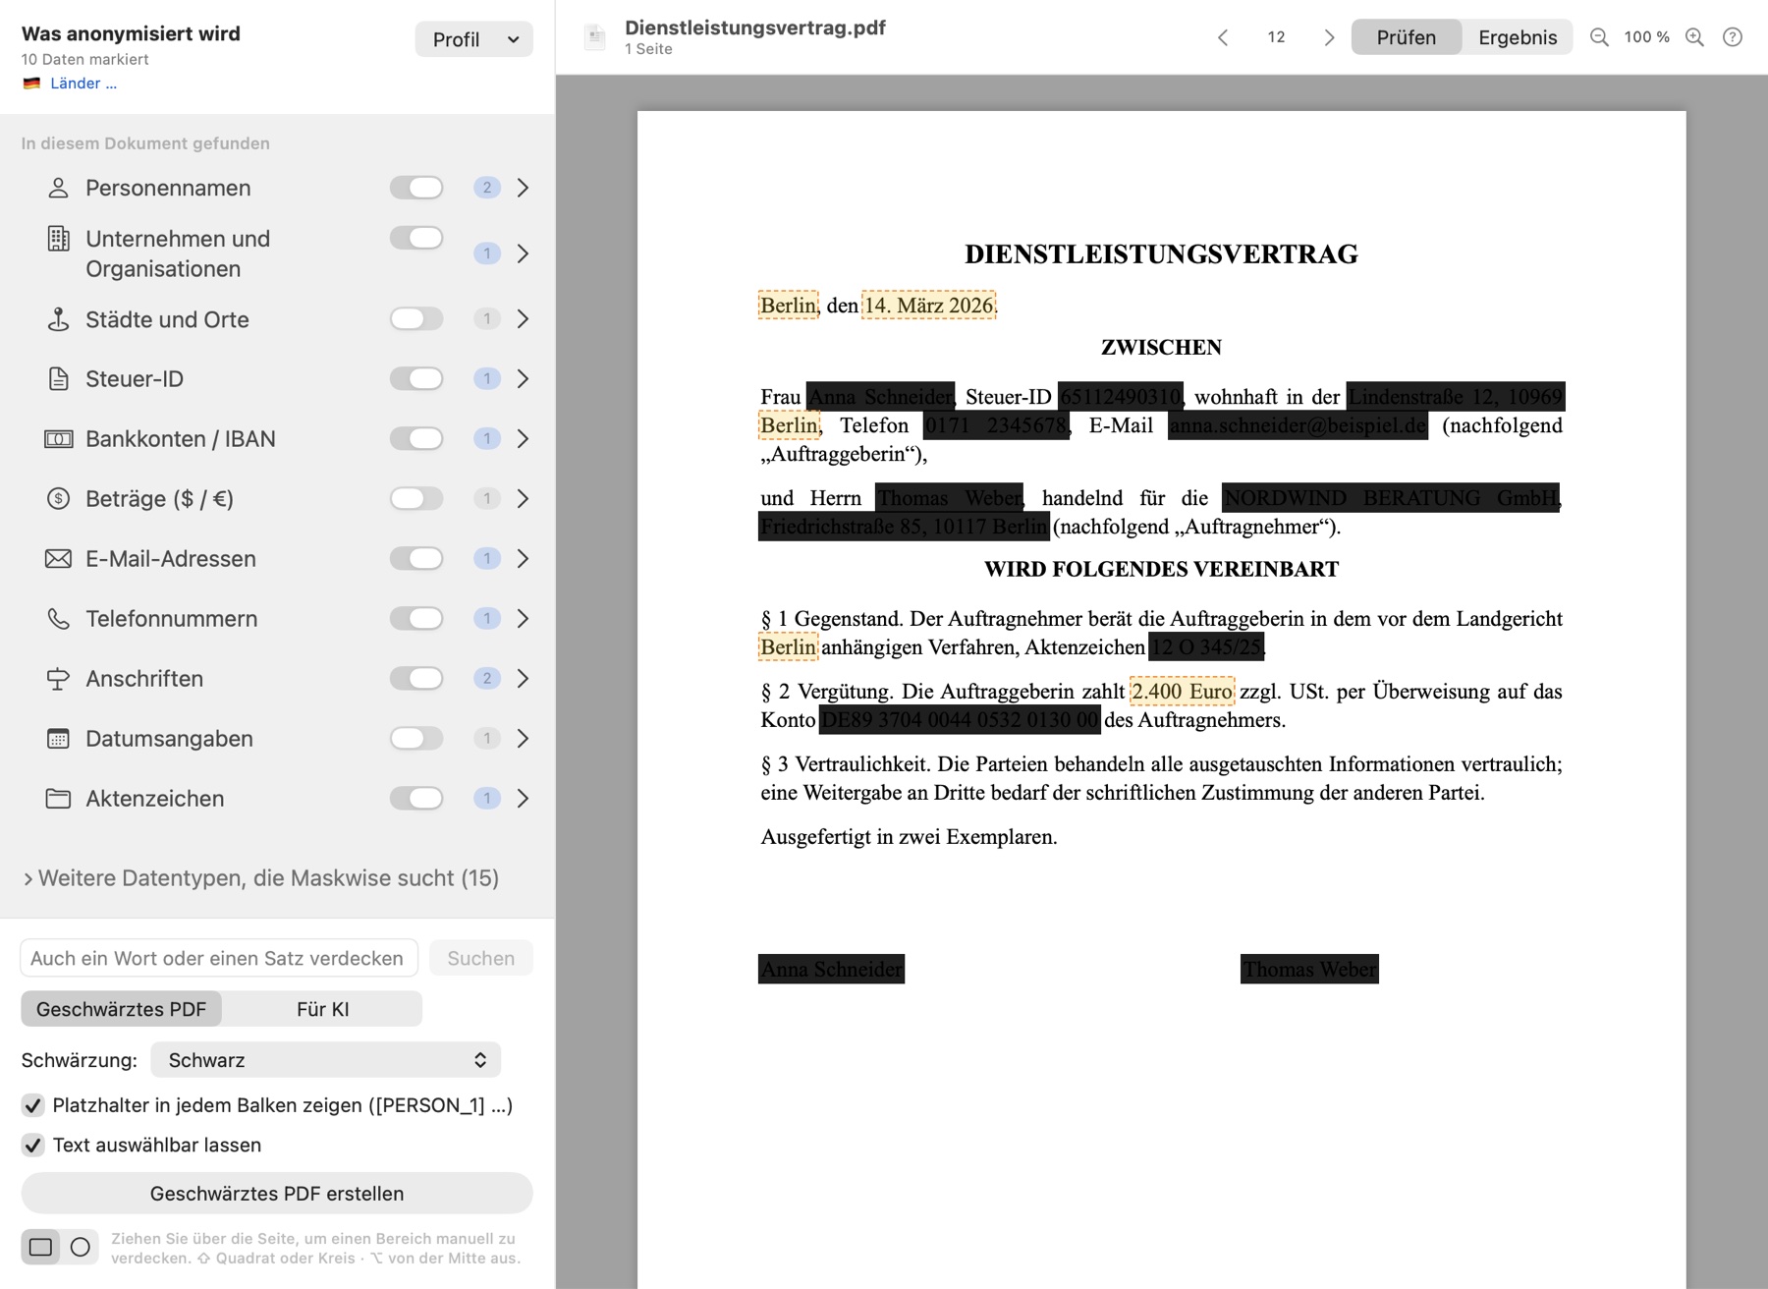The image size is (1768, 1289).
Task: Select the Für KI tab
Action: tap(322, 1009)
